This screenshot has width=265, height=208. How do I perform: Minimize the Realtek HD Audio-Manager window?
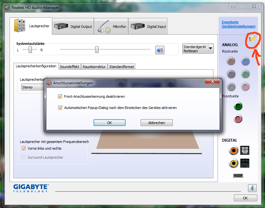[x=233, y=6]
